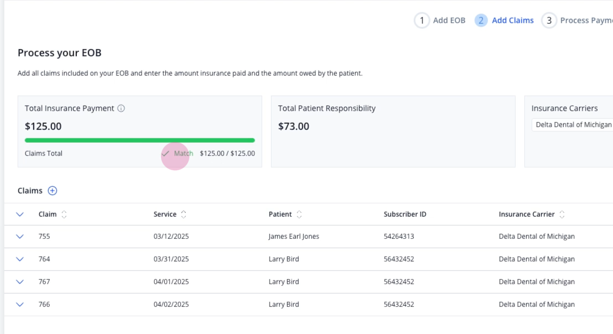The image size is (613, 334).
Task: Click Delta Dental of Michigan in claim 766 row
Action: tap(537, 304)
